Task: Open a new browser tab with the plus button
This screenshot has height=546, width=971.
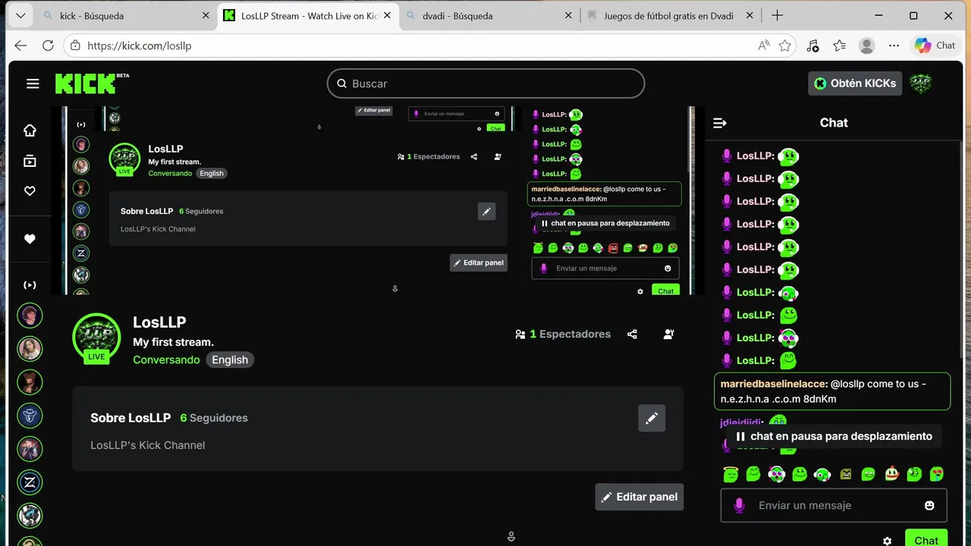Action: (777, 16)
